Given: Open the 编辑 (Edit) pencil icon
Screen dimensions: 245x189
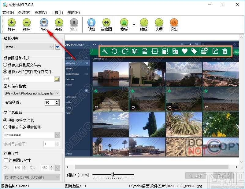Looking at the screenshot, I should tap(144, 22).
